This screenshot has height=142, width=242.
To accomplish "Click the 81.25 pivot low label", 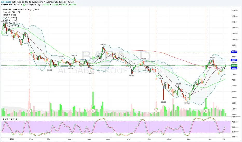I will coord(70,68).
